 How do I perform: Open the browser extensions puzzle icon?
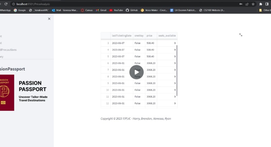tap(261, 4)
